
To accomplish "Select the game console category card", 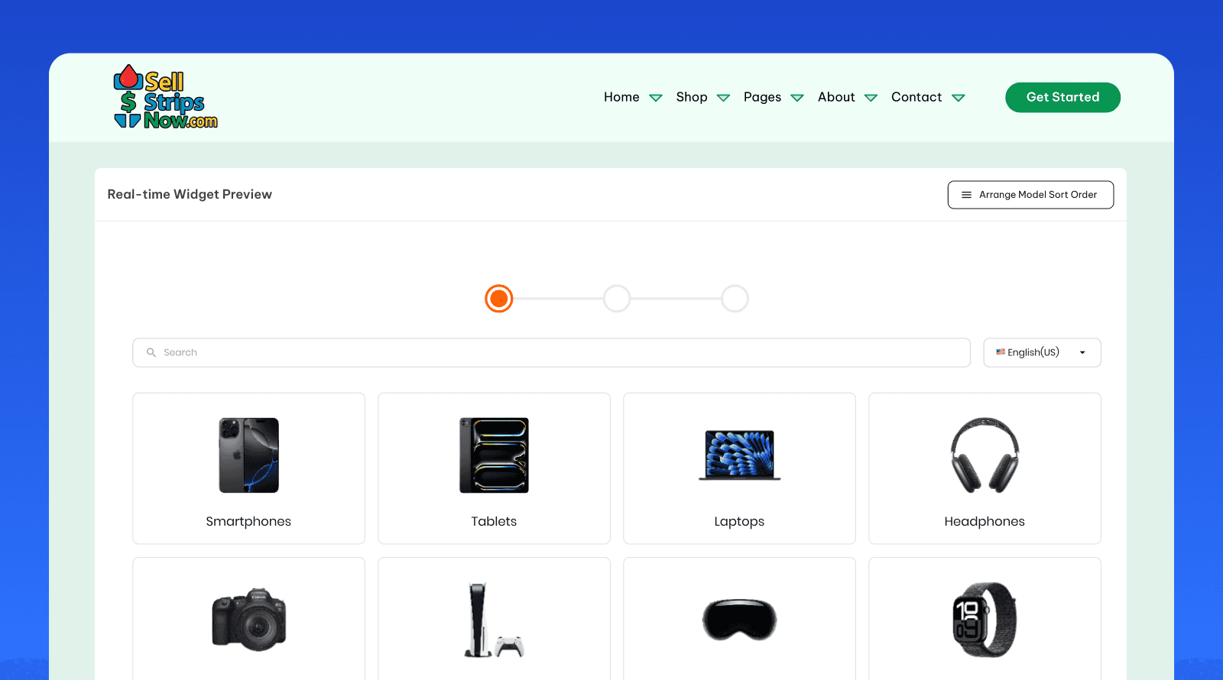I will tap(494, 619).
